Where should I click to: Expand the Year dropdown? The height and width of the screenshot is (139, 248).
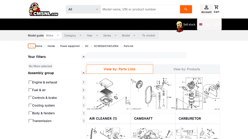point(92,36)
